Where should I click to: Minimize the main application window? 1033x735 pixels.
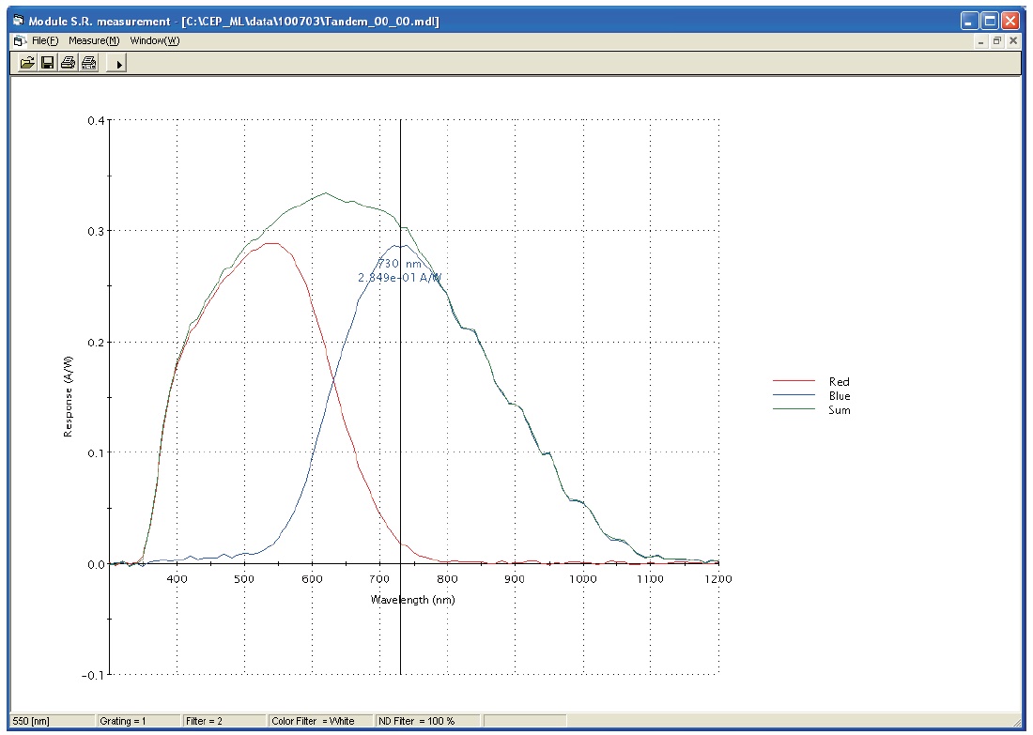click(x=969, y=21)
